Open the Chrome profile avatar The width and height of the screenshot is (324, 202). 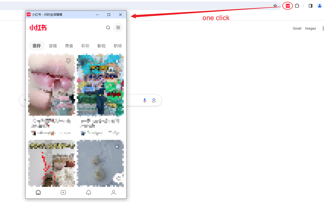[319, 6]
